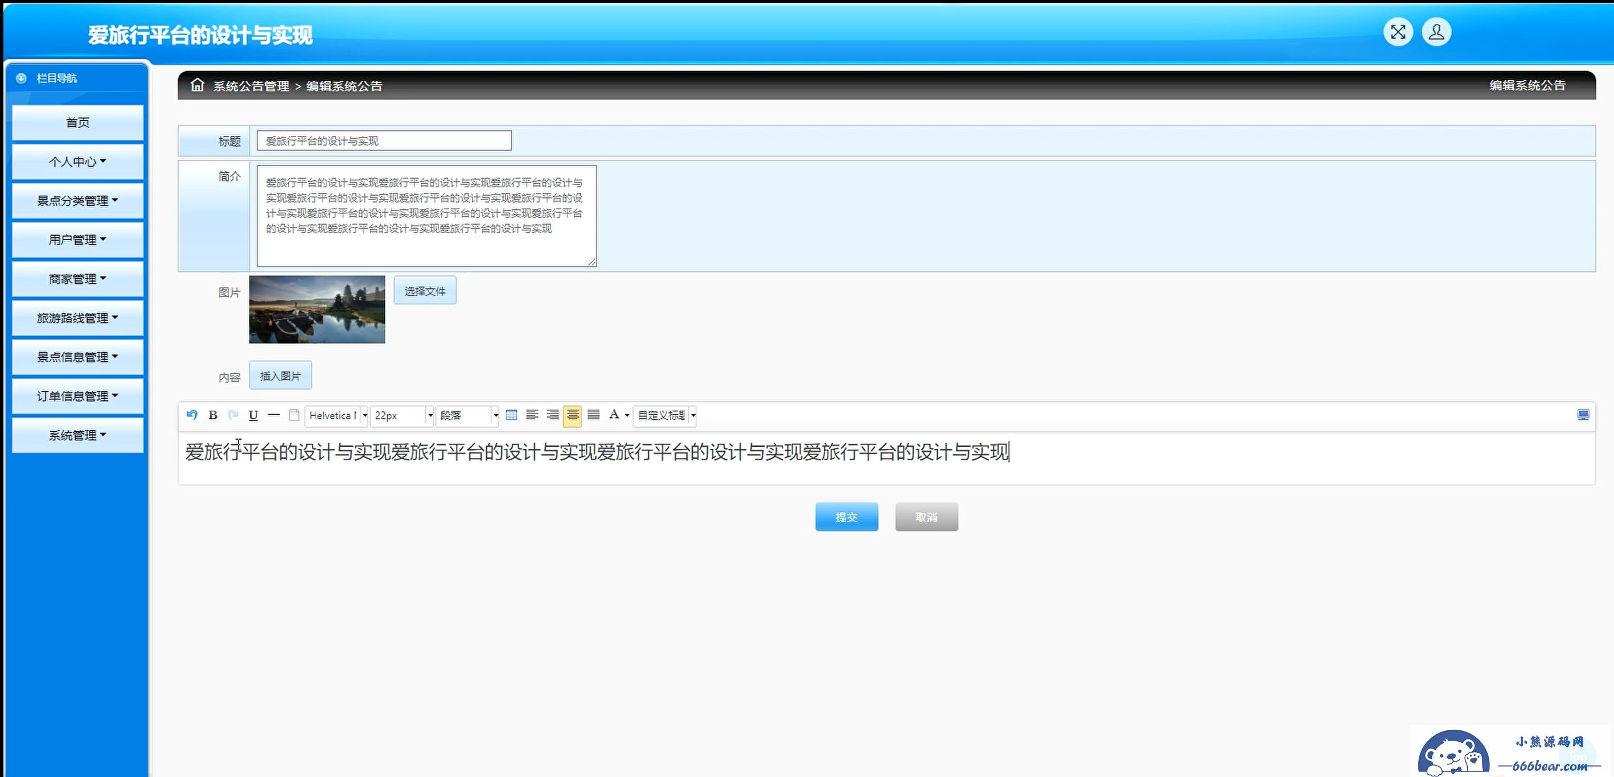Viewport: 1614px width, 777px height.
Task: Click 选择文件 to choose image
Action: point(425,291)
